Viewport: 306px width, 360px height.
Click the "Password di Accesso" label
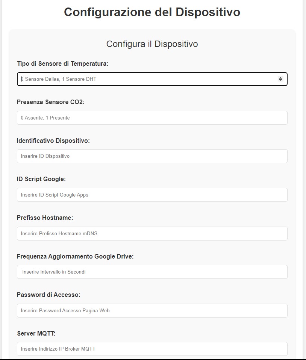(48, 295)
